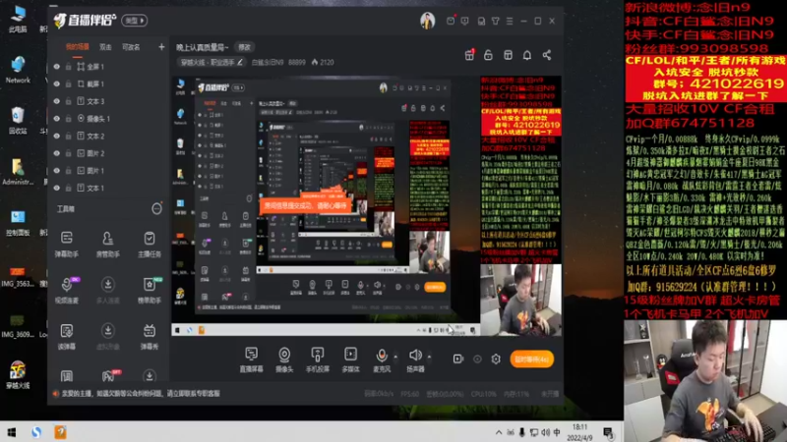Screen dimensions: 787x442
Task: Download the 虚拟形象 tool
Action: click(107, 336)
